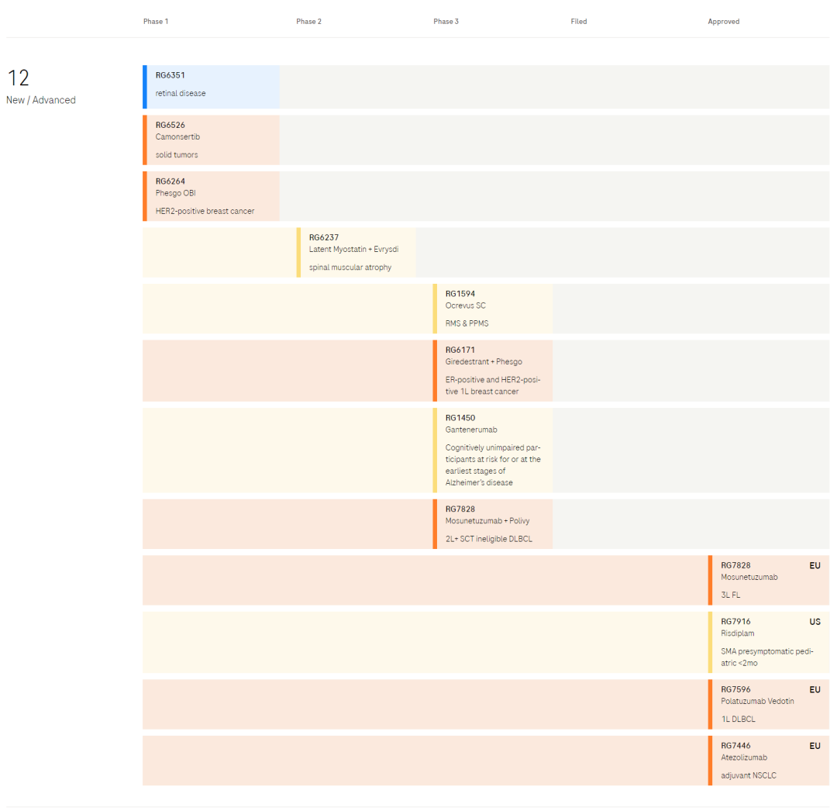Click the EU tag on RG7446

(815, 746)
